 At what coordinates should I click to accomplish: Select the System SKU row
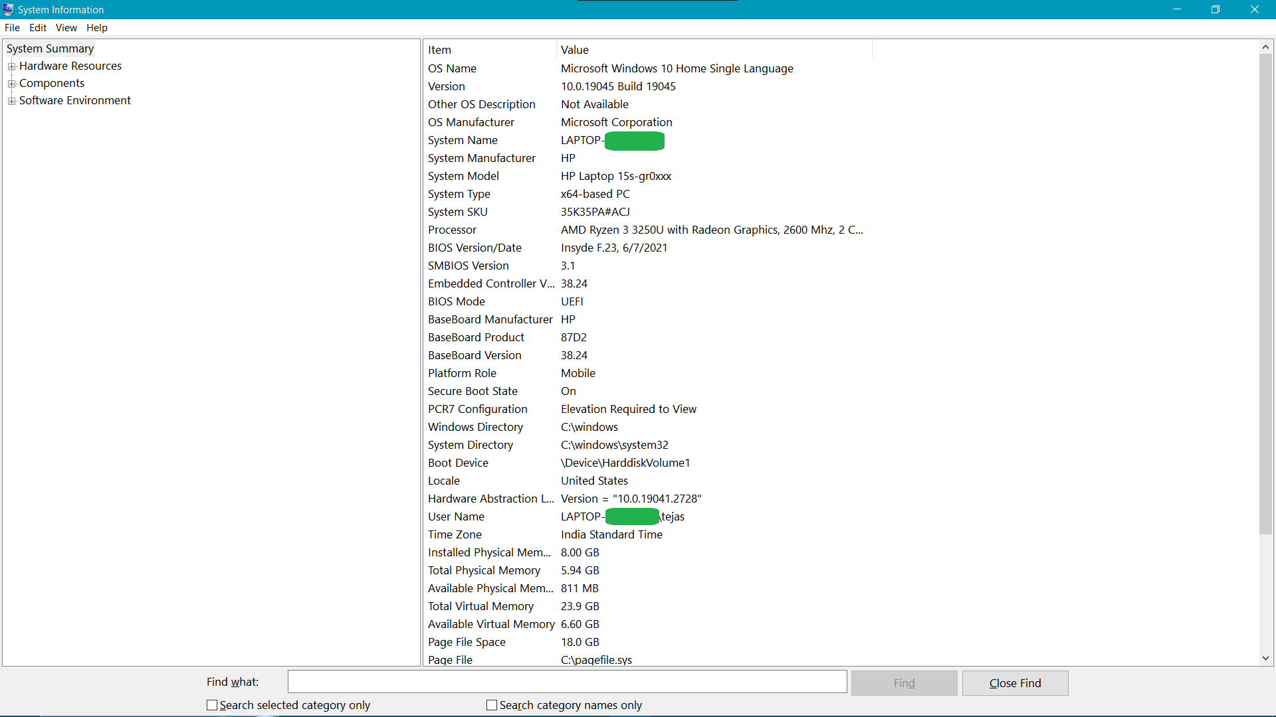648,212
